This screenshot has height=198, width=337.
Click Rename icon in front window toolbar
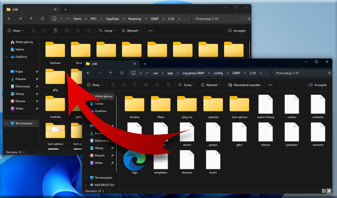[x=146, y=85]
